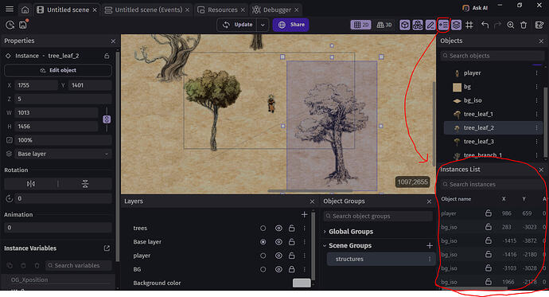Toggle the lock on BG layer
This screenshot has height=297, width=549.
292,269
